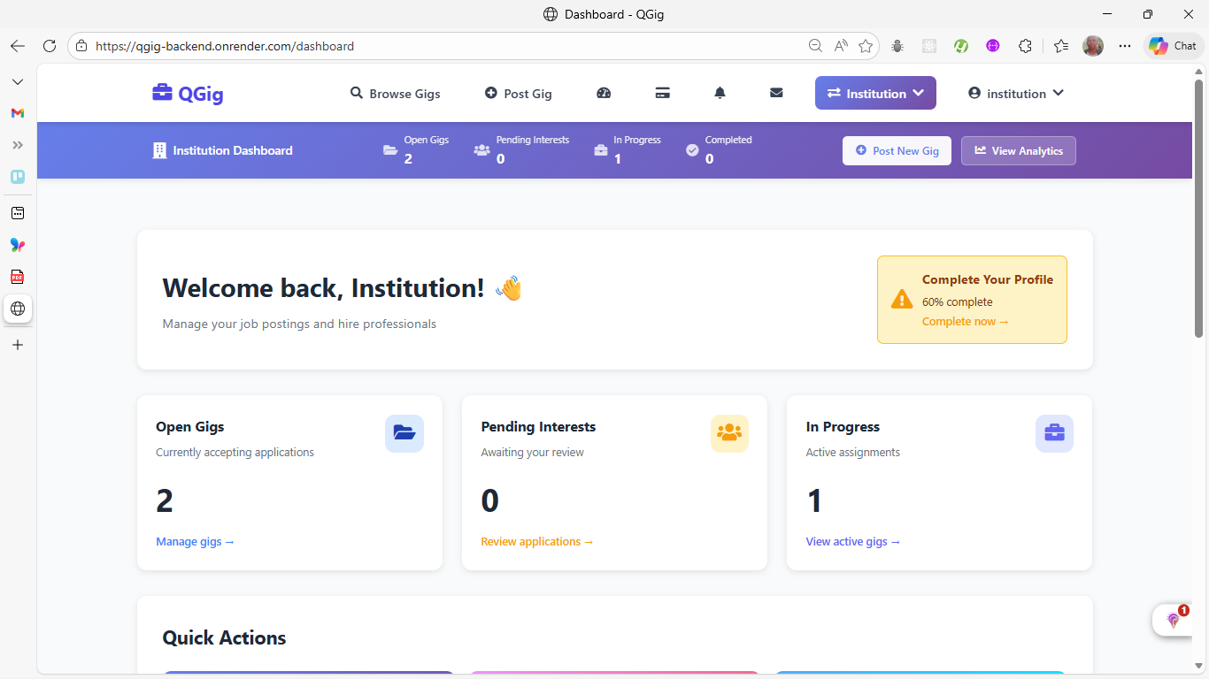Click the In Progress briefcase icon
Image resolution: width=1209 pixels, height=679 pixels.
(x=1054, y=433)
